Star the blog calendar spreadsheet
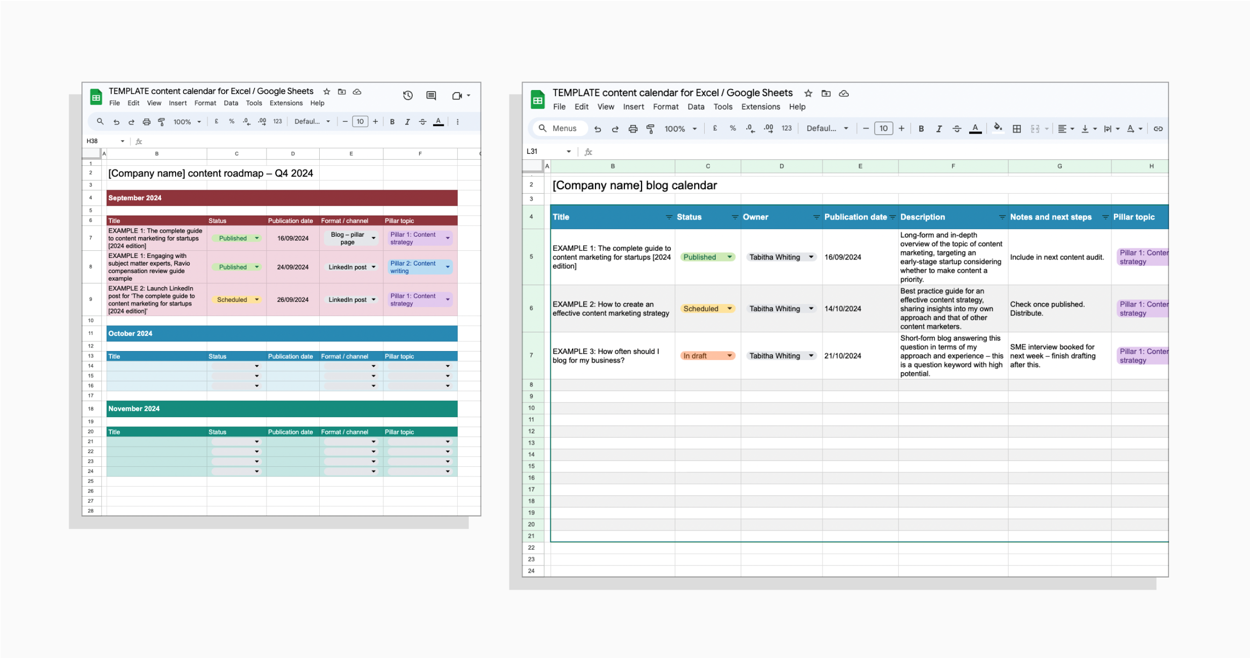 (807, 93)
